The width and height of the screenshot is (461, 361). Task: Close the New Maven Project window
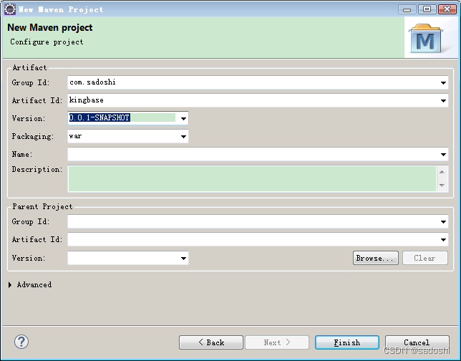click(x=447, y=9)
